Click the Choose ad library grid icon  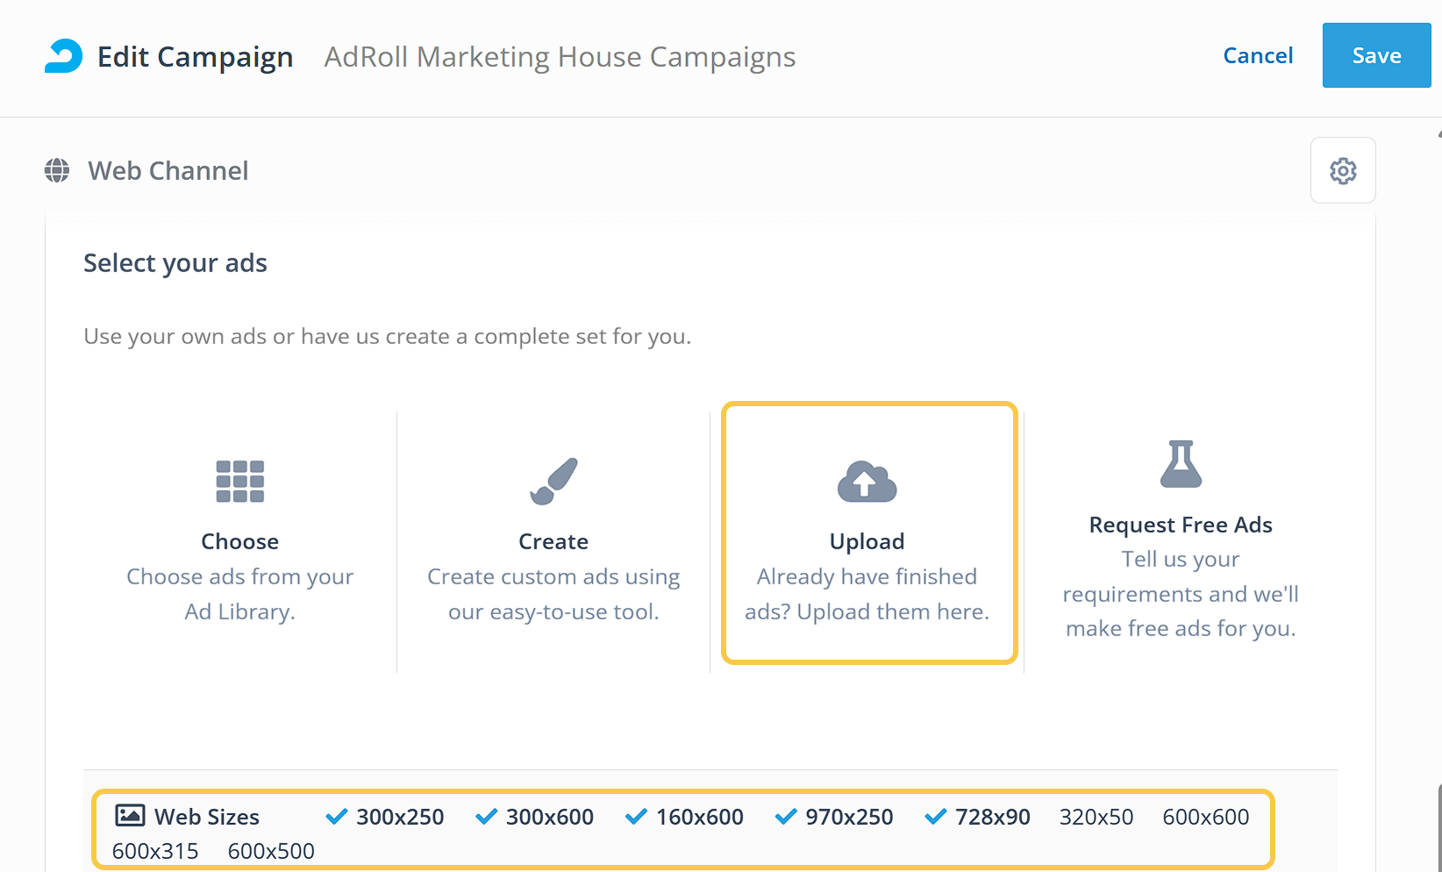[239, 481]
